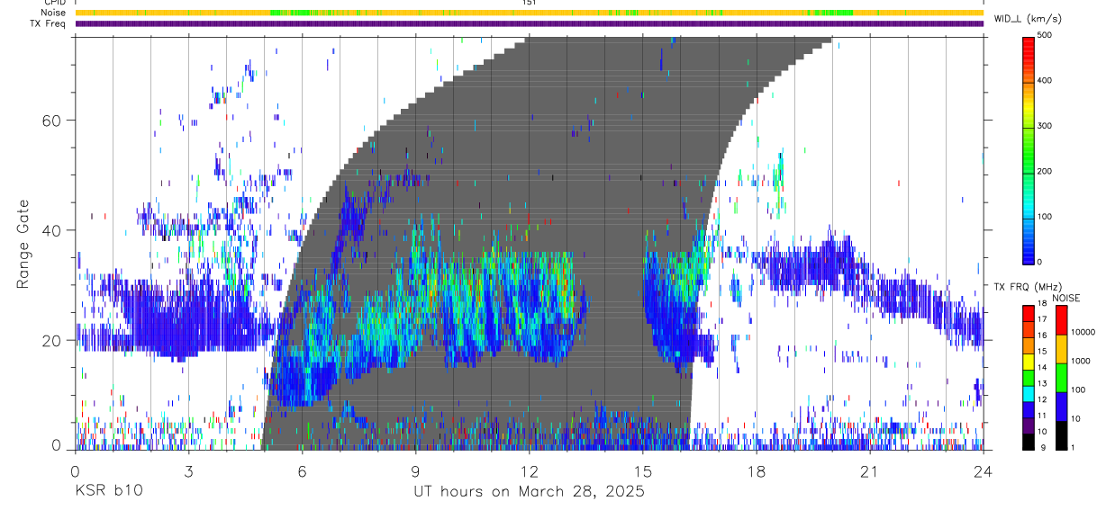The height and width of the screenshot is (510, 1106).
Task: Click the width scale value '100'
Action: [x=1045, y=217]
